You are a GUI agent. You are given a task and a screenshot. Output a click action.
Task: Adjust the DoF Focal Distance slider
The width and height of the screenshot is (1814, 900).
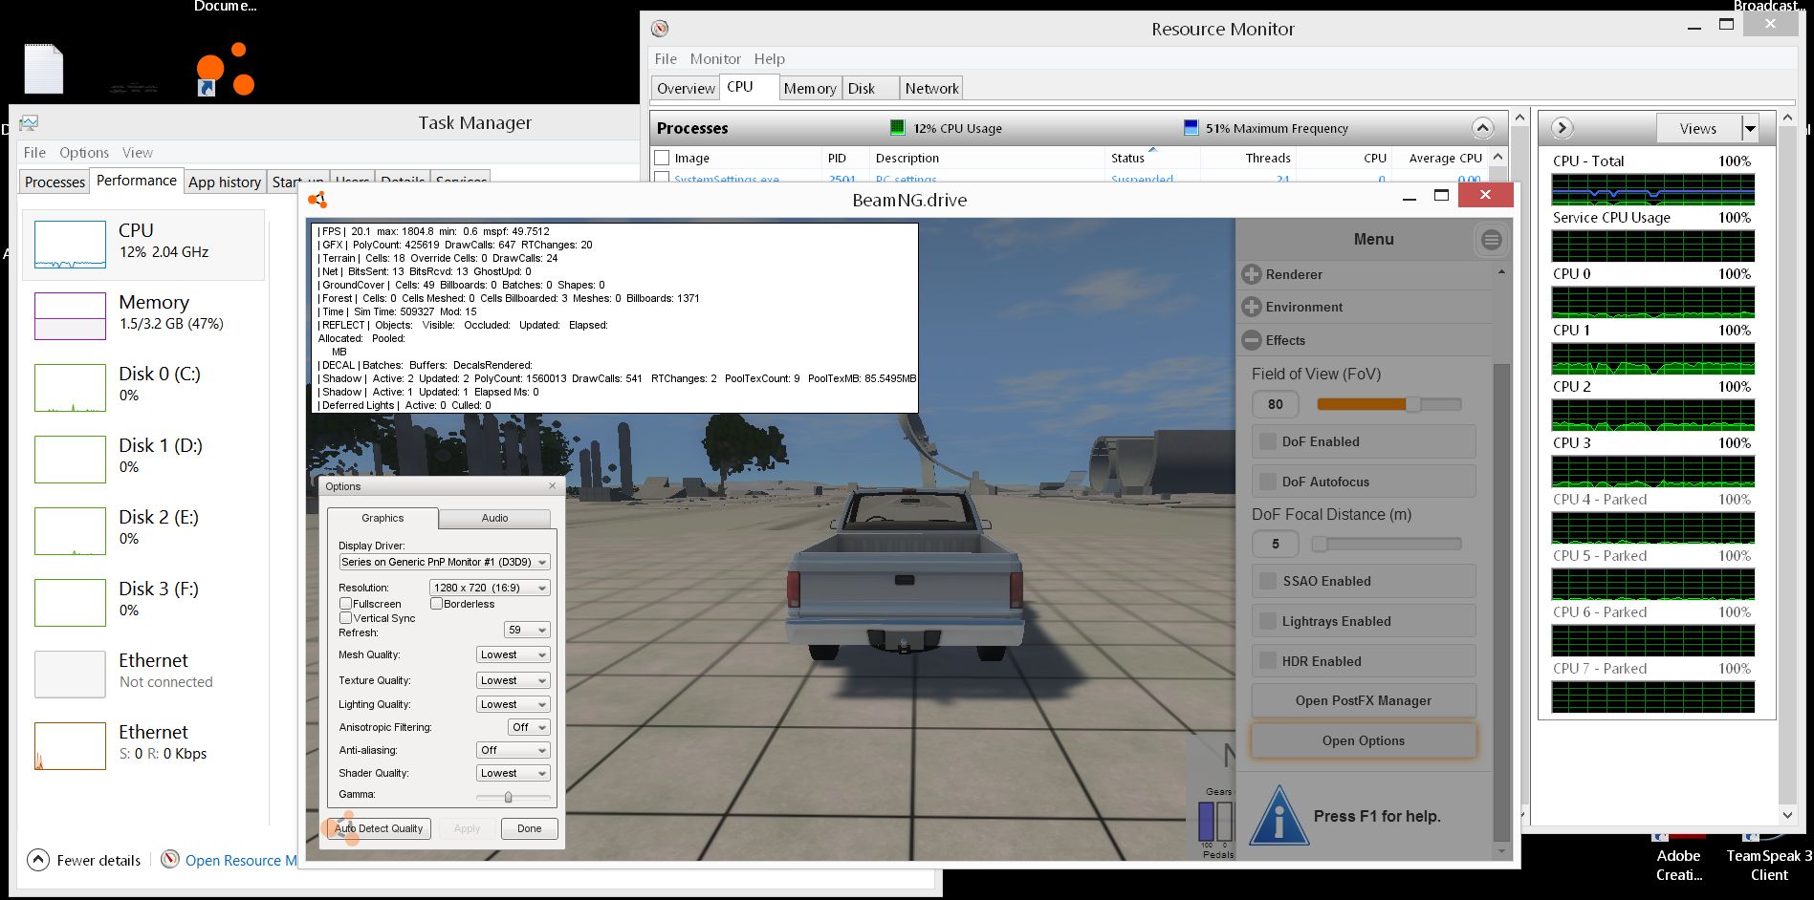1387,544
